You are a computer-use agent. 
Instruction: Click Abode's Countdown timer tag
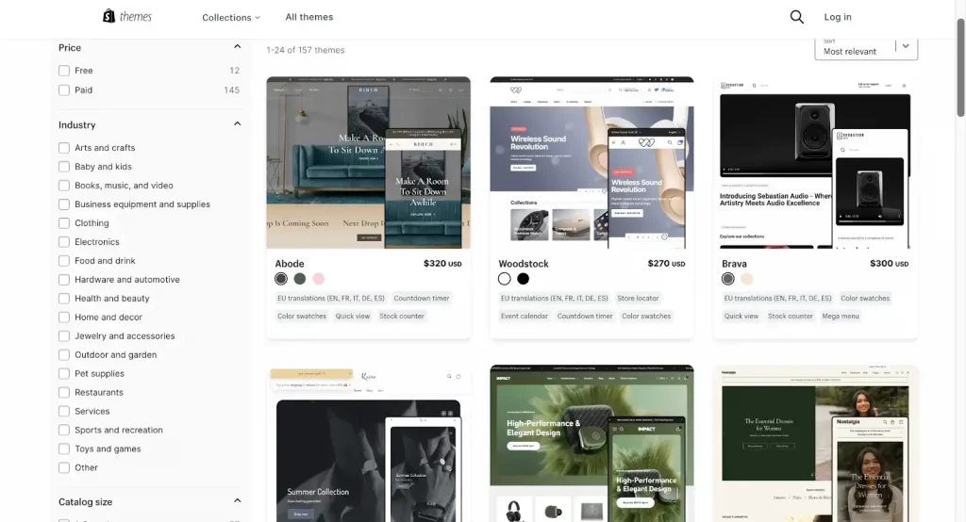(422, 298)
